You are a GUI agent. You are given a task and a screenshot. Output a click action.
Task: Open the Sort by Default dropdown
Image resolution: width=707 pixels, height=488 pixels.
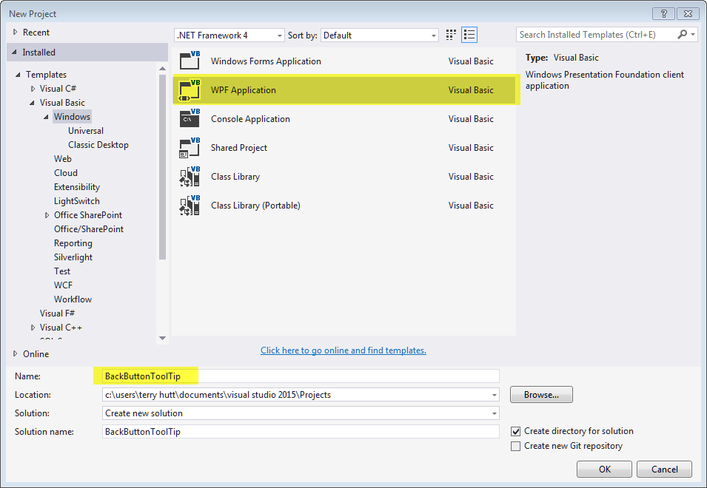click(x=433, y=35)
